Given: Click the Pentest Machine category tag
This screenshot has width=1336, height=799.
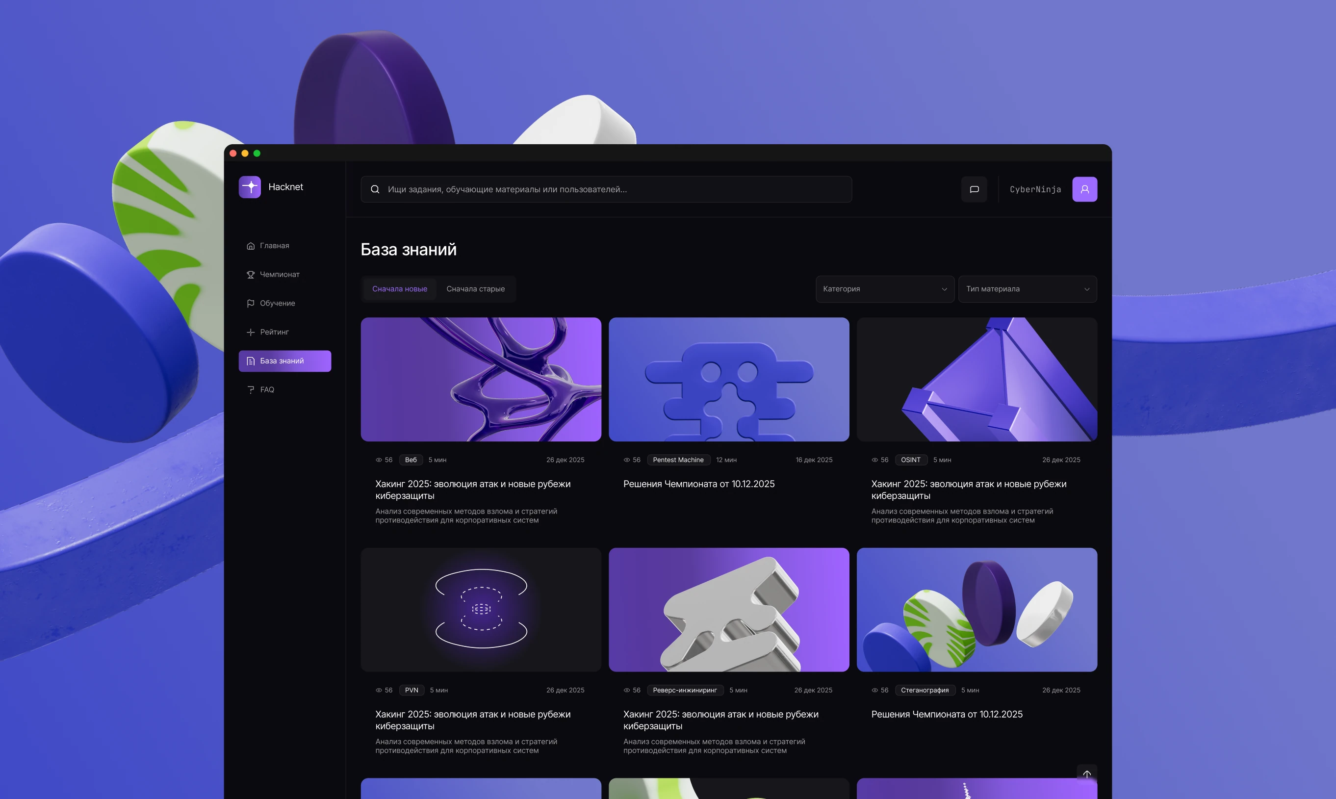Looking at the screenshot, I should tap(678, 460).
